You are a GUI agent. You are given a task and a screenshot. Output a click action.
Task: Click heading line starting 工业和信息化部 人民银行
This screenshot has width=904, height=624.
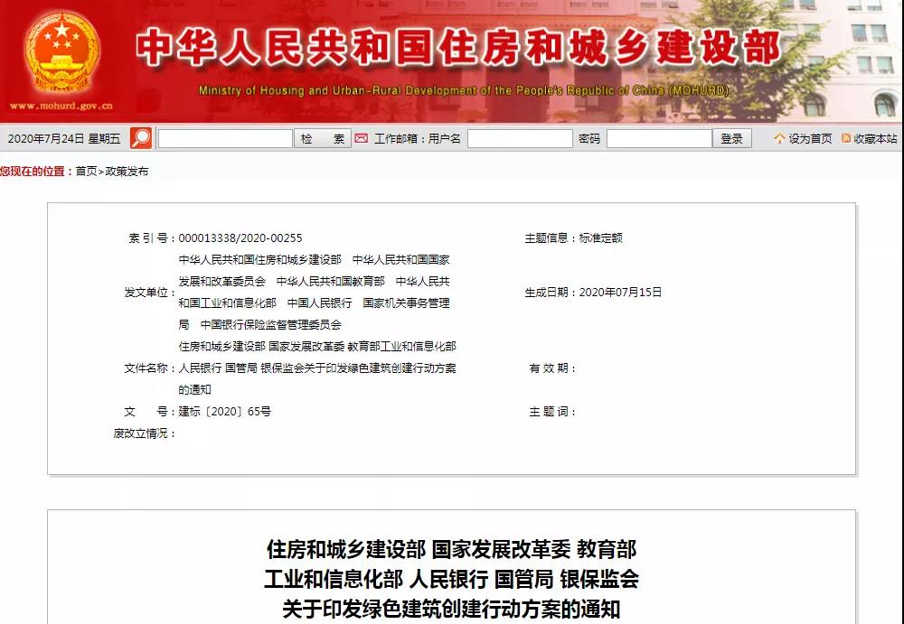451,579
